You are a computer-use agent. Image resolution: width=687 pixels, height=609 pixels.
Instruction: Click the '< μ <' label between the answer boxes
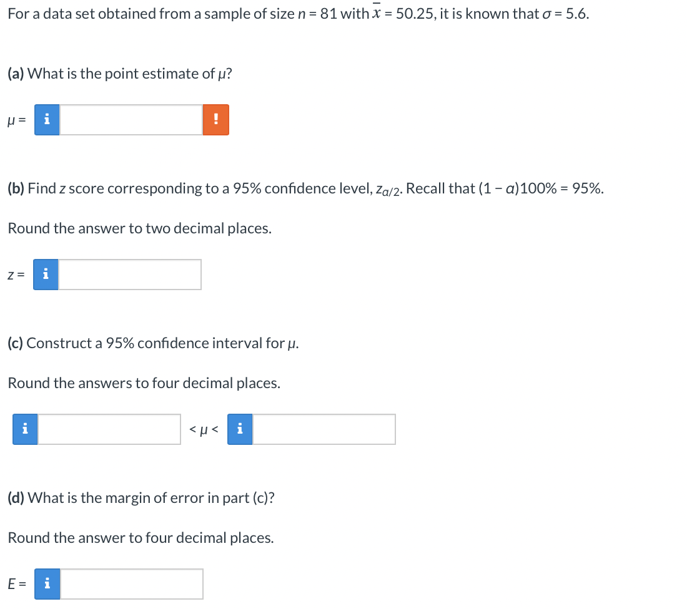[202, 429]
